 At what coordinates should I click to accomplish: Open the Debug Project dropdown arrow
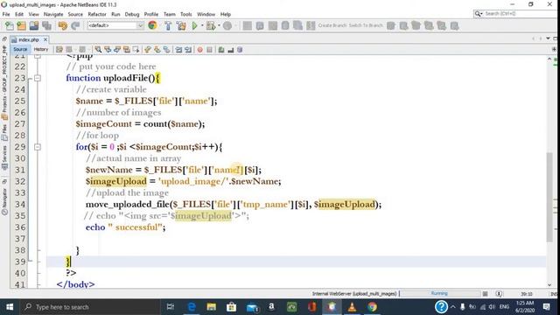219,25
